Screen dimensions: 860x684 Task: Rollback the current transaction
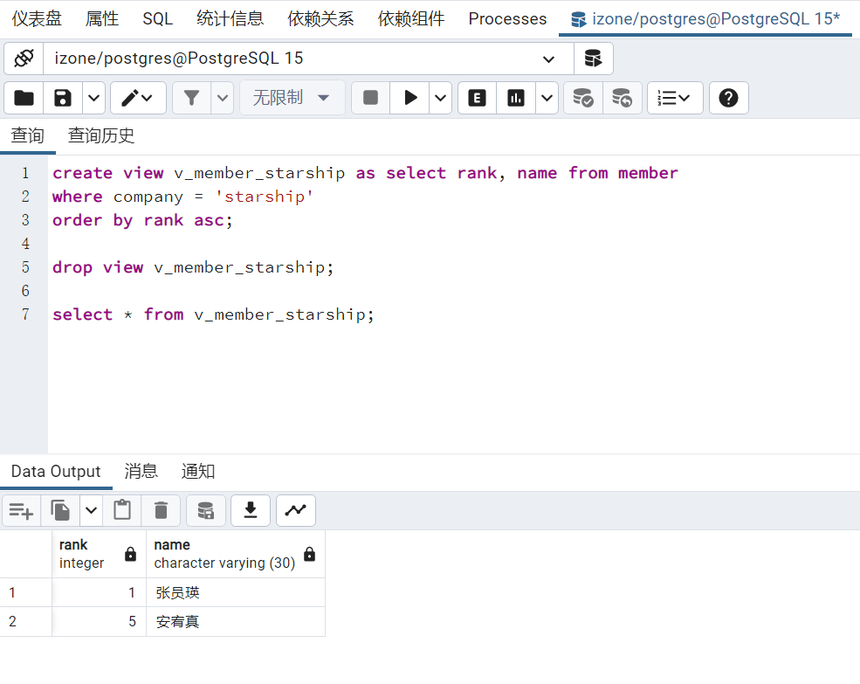click(x=622, y=98)
